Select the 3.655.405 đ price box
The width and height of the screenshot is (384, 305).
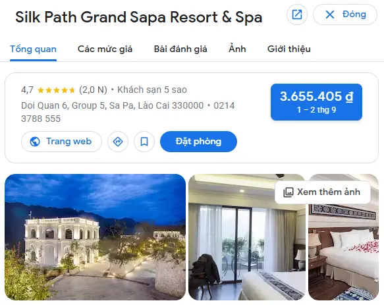tap(316, 102)
